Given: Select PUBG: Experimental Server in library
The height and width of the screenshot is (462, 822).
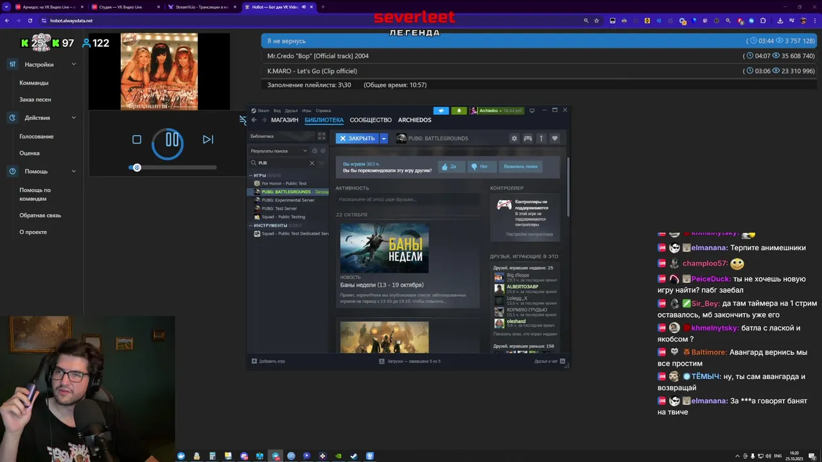Looking at the screenshot, I should (289, 200).
